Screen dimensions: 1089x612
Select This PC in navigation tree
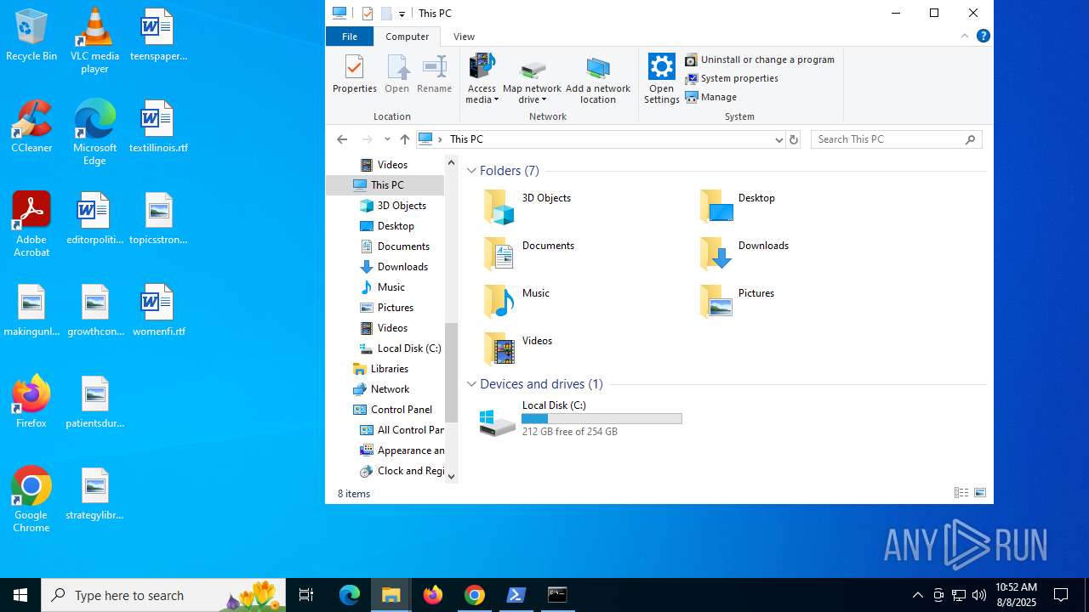point(385,185)
